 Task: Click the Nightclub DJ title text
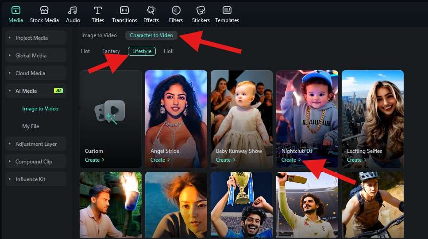297,151
